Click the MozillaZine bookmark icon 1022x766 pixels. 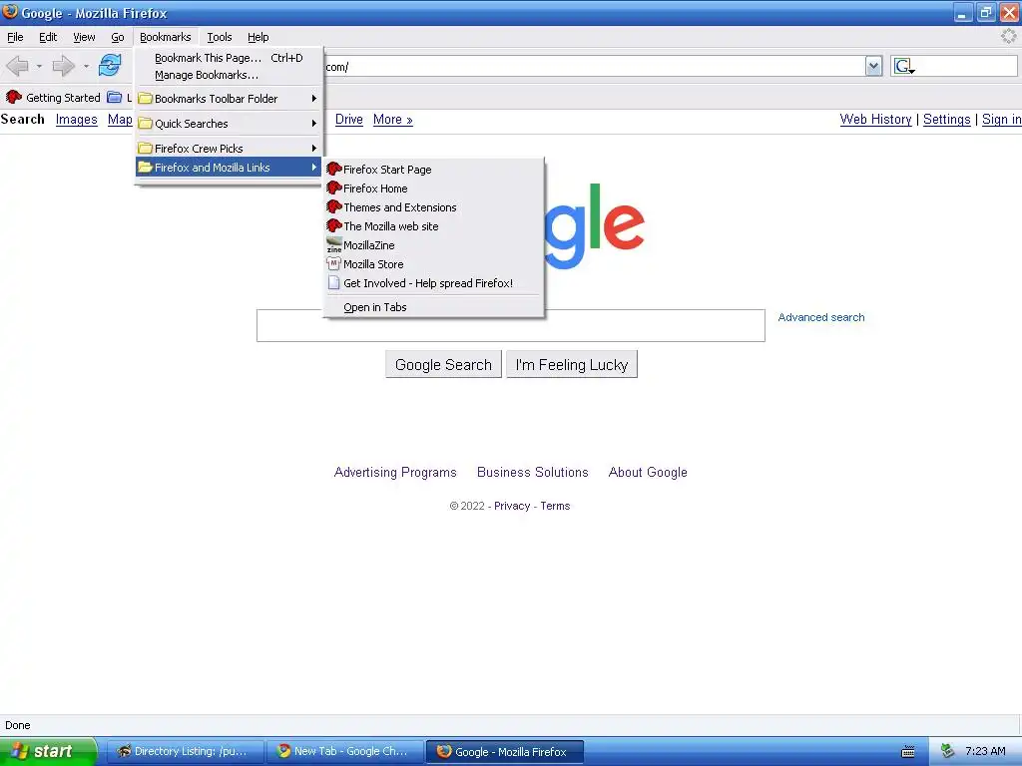pyautogui.click(x=333, y=245)
